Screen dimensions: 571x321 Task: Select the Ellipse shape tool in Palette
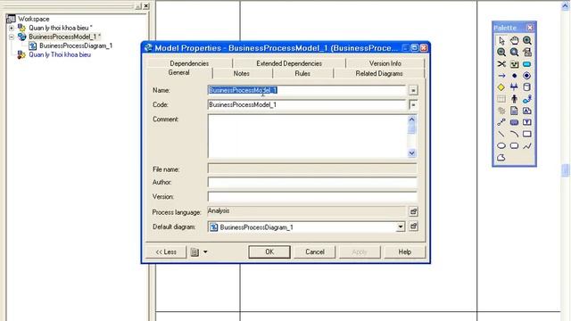point(501,146)
